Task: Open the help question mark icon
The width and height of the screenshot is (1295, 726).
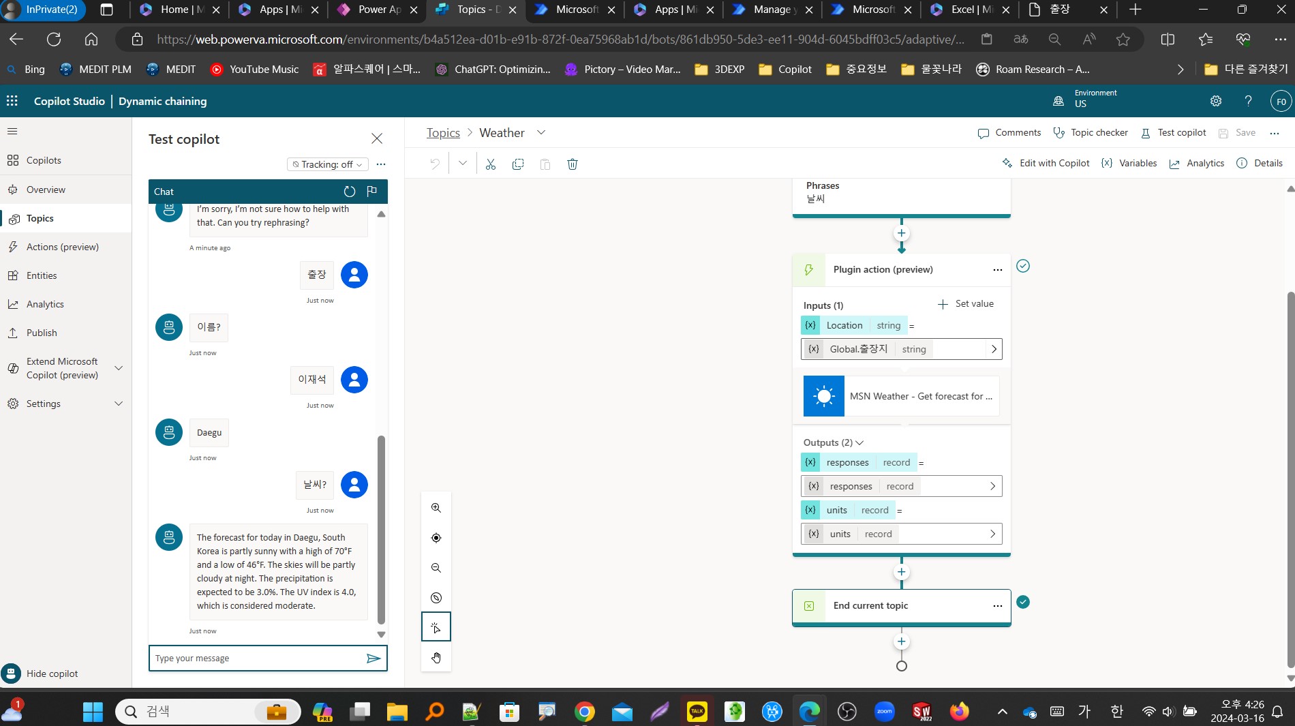Action: (1248, 101)
